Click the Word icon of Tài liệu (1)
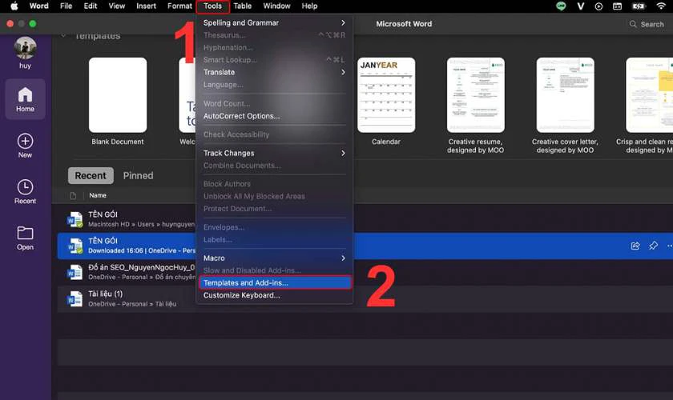Image resolution: width=673 pixels, height=400 pixels. click(75, 299)
